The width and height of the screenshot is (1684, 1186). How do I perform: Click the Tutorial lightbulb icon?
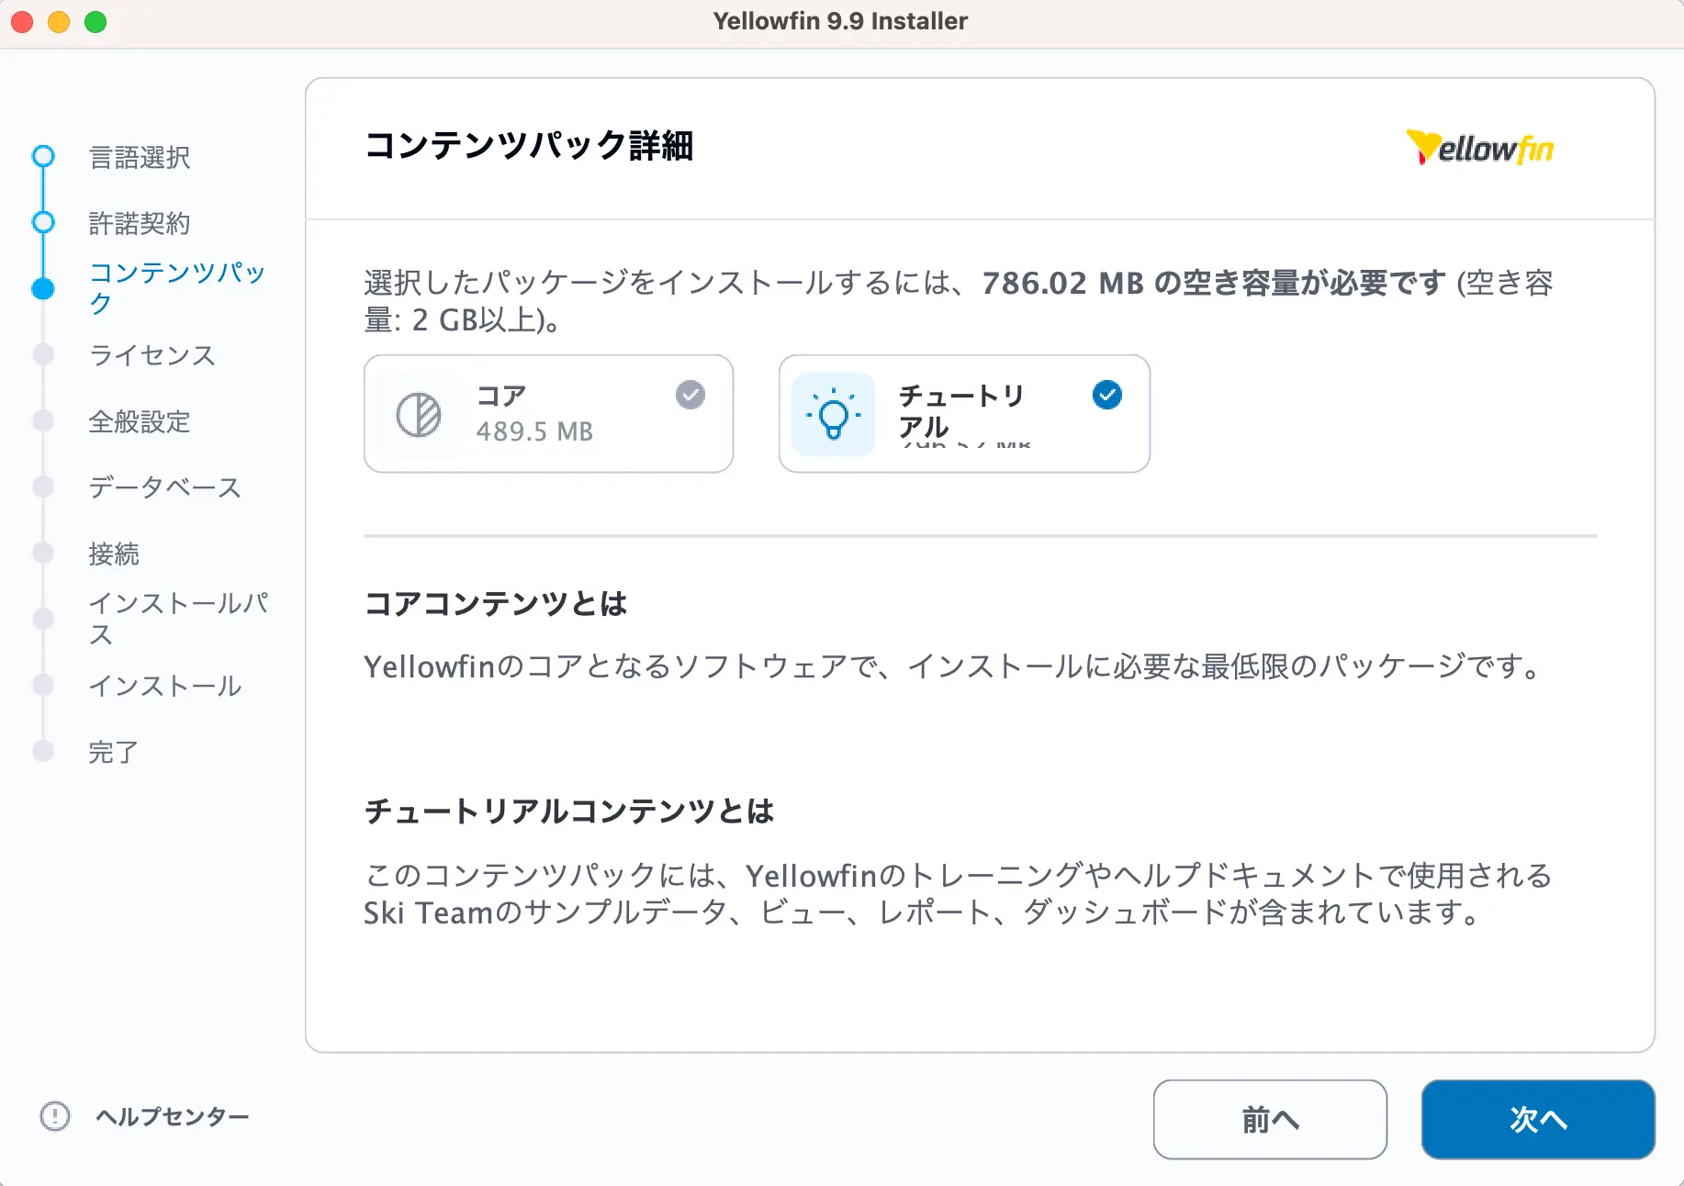[833, 415]
